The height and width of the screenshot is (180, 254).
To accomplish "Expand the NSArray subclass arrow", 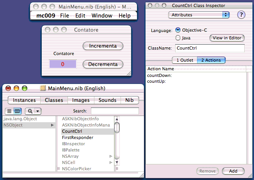I will click(111, 156).
